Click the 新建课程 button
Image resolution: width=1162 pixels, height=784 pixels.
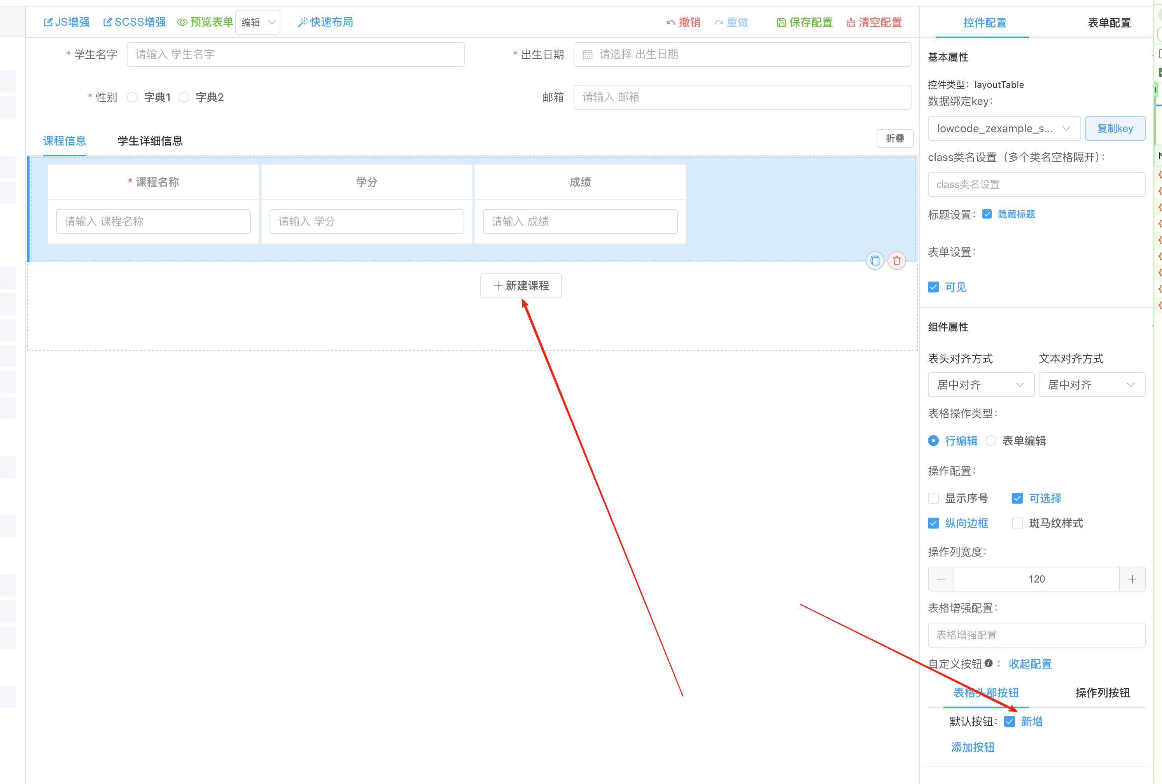click(520, 285)
